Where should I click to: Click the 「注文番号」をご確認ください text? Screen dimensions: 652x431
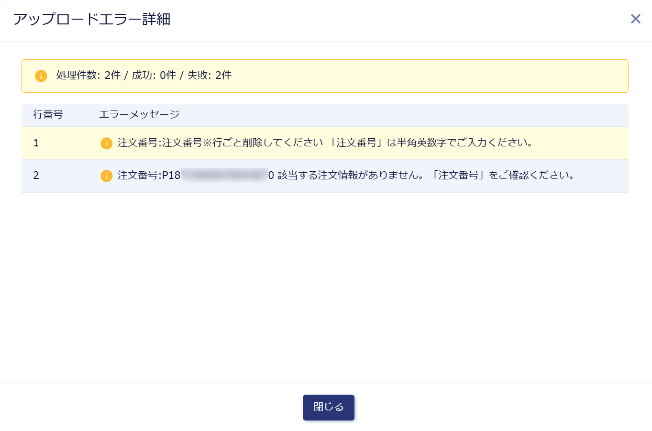[503, 175]
